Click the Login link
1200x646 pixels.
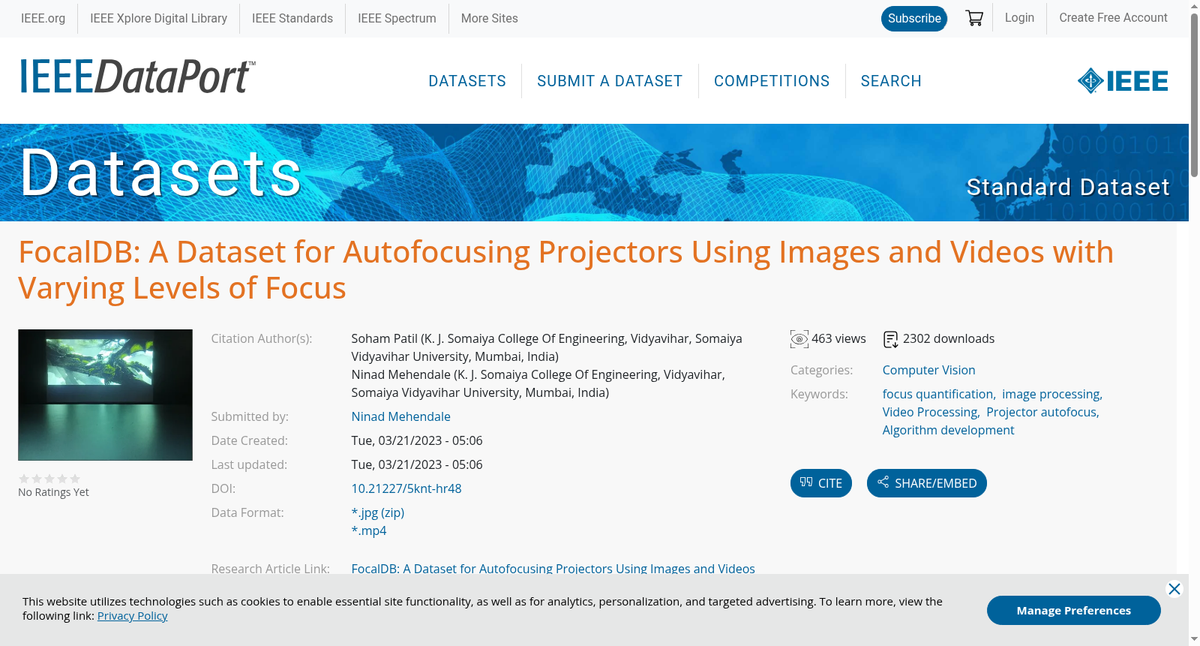click(x=1019, y=18)
